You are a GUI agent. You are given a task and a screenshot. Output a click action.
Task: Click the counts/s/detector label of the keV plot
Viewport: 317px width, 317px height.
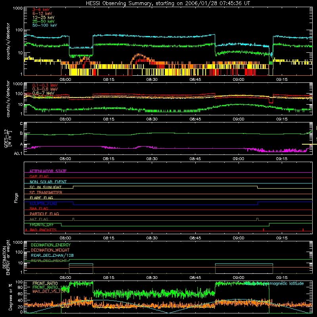8,41
